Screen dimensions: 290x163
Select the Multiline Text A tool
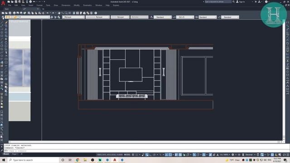point(2,86)
